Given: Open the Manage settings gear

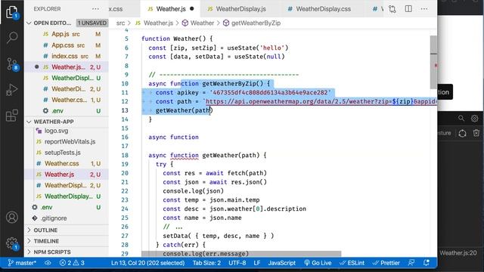Looking at the screenshot, I should tap(12, 243).
